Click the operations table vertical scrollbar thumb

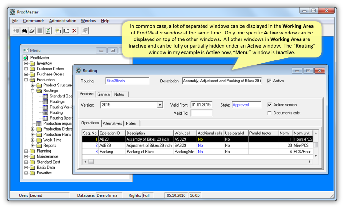coord(316,145)
